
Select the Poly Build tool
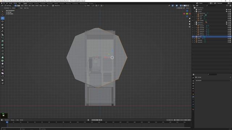click(x=3, y=57)
